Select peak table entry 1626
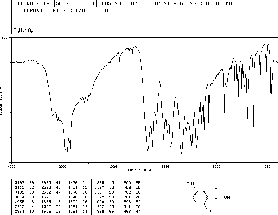Screen dimensions: 278x215 click(x=46, y=202)
